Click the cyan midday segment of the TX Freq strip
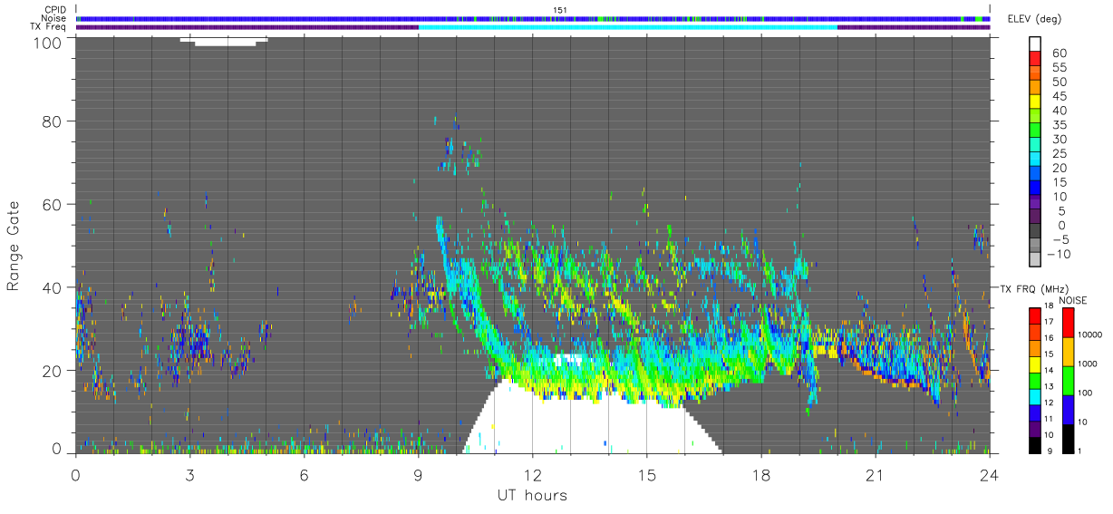The width and height of the screenshot is (1113, 514). click(627, 27)
